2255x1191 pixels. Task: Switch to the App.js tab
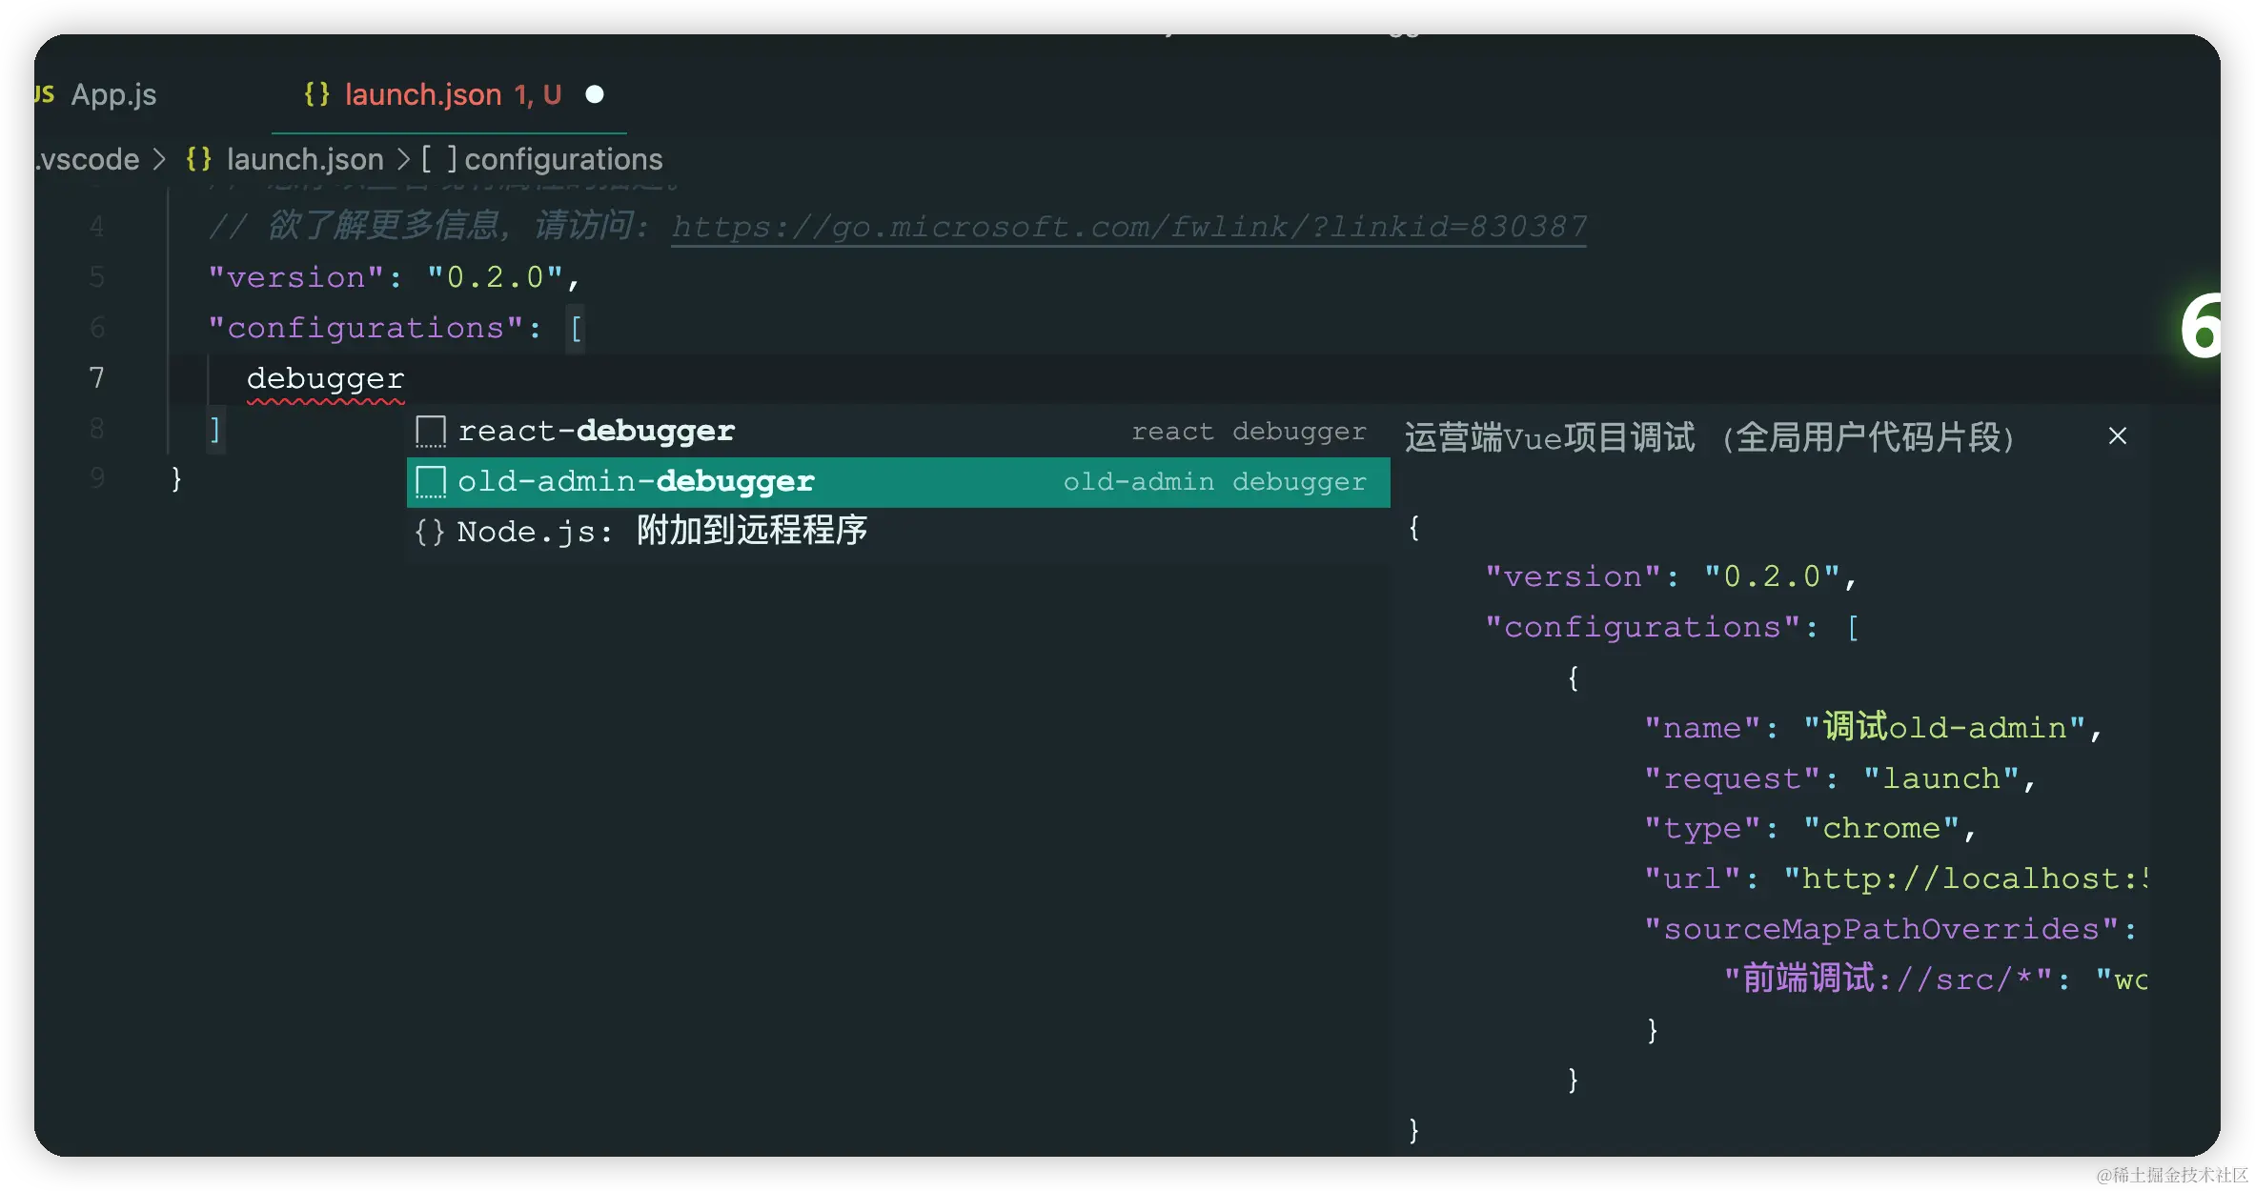pos(112,94)
